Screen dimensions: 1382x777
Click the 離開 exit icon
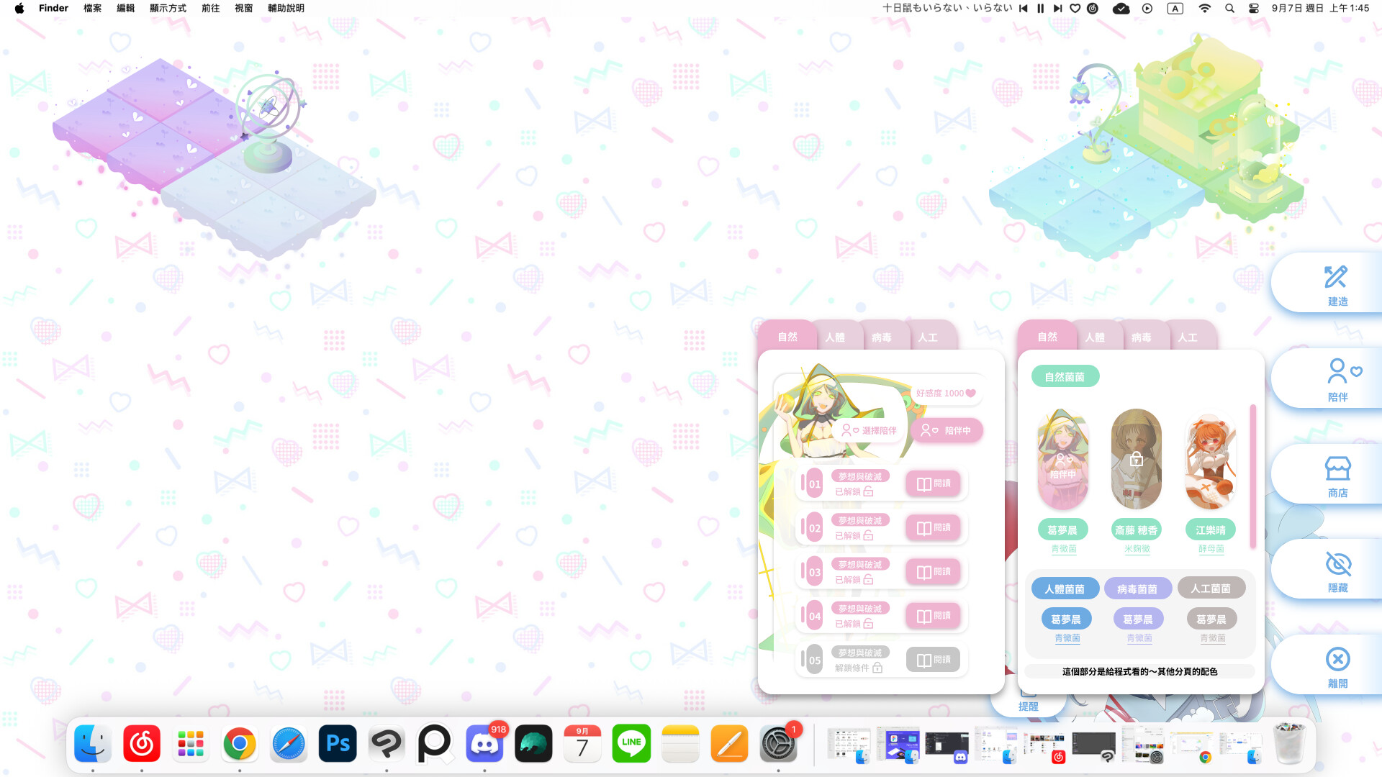(x=1337, y=659)
